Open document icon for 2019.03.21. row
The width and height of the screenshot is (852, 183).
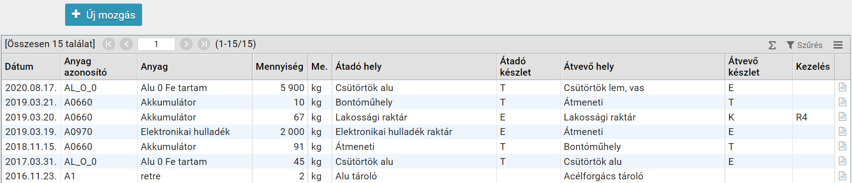tap(842, 102)
